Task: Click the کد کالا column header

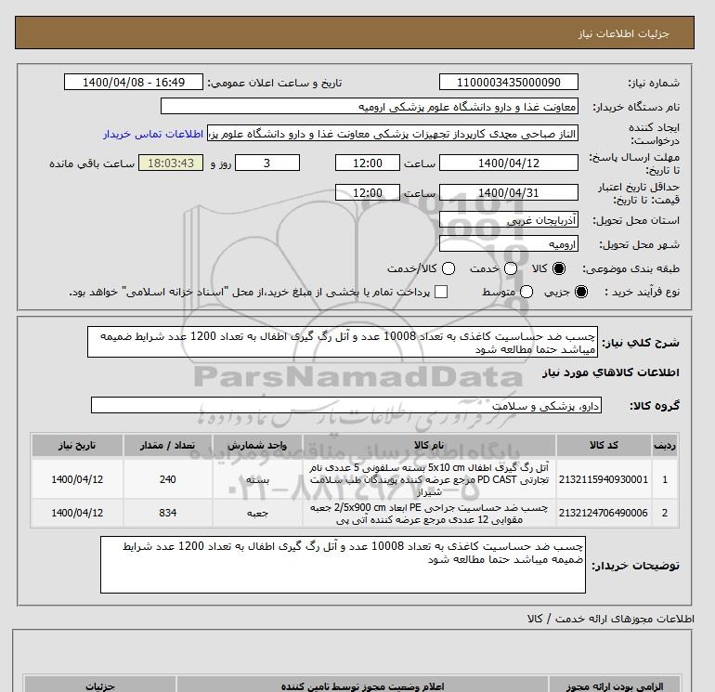Action: [604, 445]
